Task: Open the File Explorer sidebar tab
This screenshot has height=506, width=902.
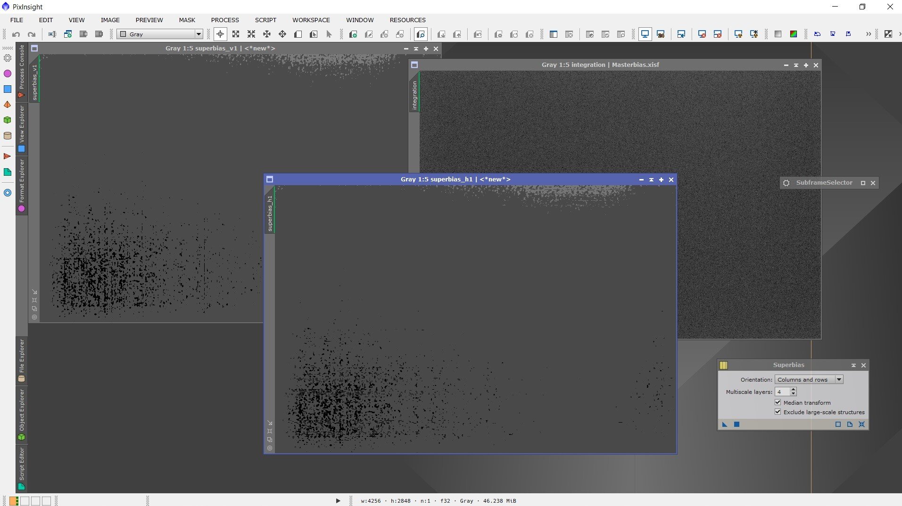Action: click(21, 360)
